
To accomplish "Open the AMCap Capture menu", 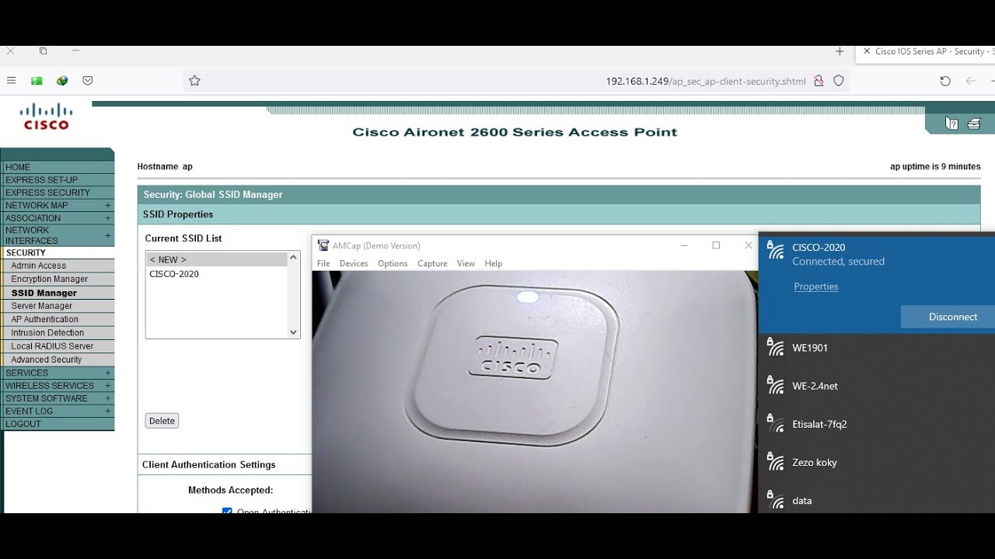I will click(432, 264).
